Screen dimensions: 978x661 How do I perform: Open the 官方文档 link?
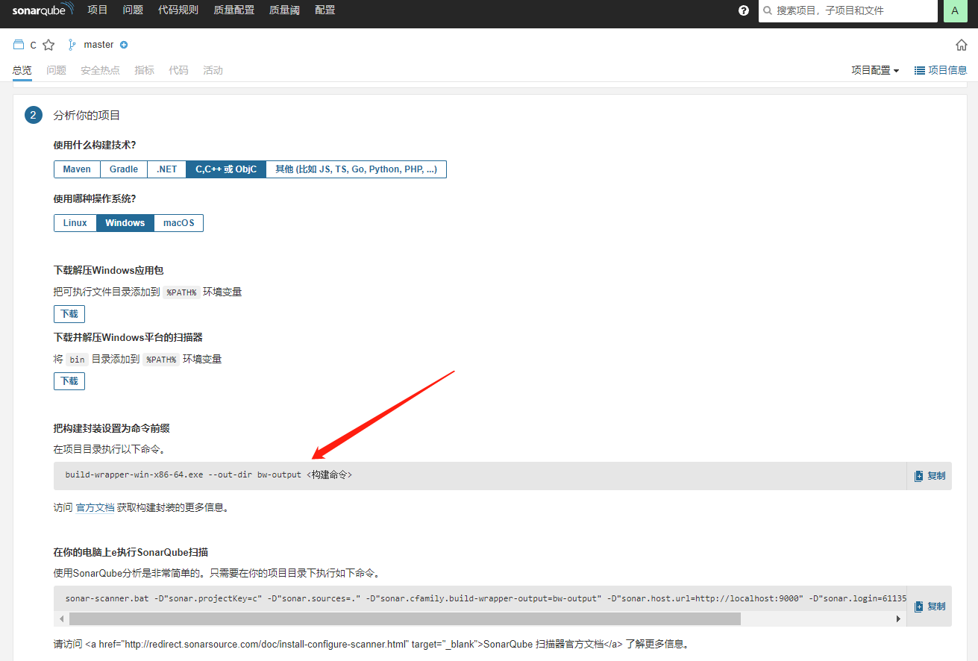point(95,507)
